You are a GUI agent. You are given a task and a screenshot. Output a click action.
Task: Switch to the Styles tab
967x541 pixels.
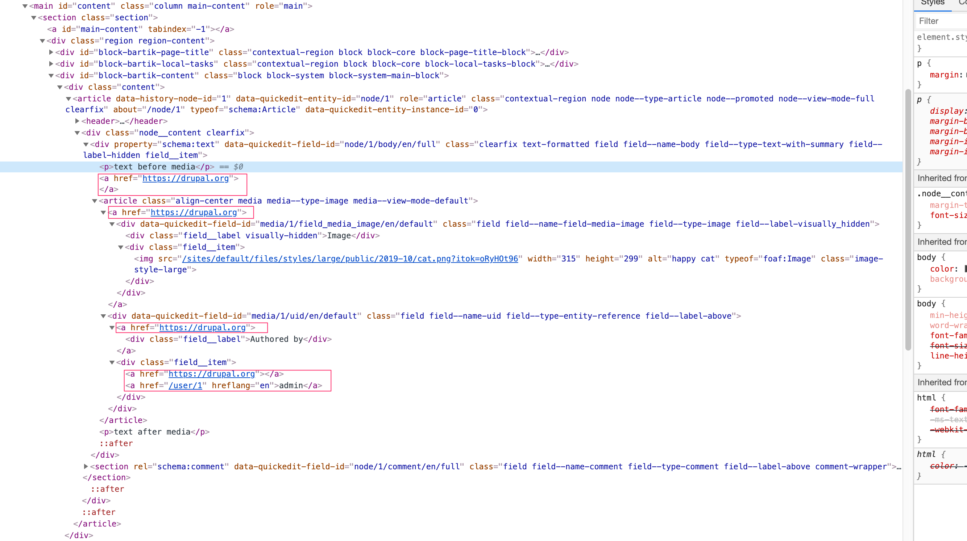[x=933, y=3]
